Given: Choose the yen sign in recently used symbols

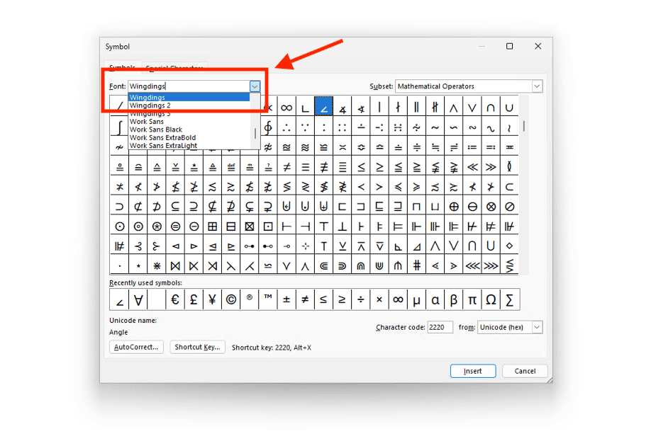Looking at the screenshot, I should 212,299.
